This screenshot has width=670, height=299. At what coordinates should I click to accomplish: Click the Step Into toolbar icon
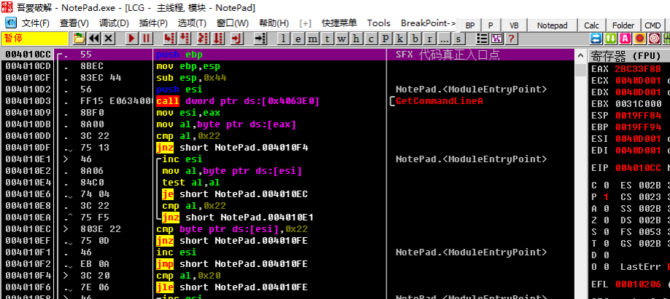(x=170, y=39)
